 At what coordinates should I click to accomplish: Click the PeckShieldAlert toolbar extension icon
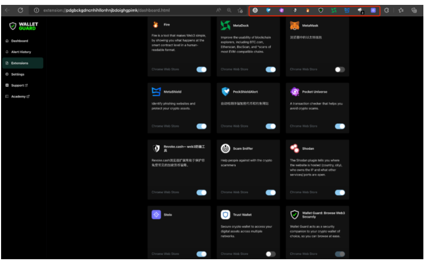268,10
